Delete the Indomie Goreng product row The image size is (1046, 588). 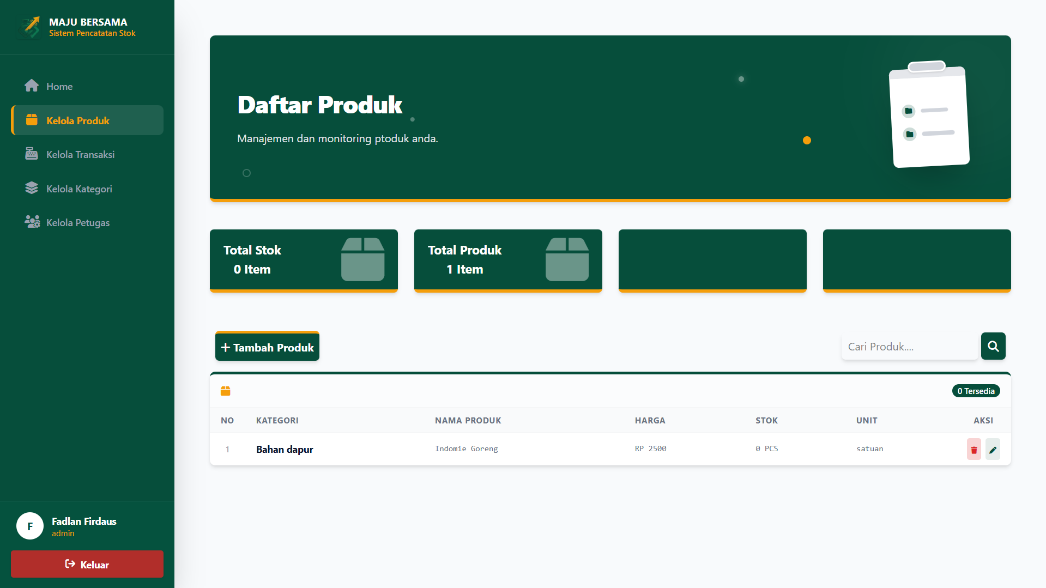[974, 449]
